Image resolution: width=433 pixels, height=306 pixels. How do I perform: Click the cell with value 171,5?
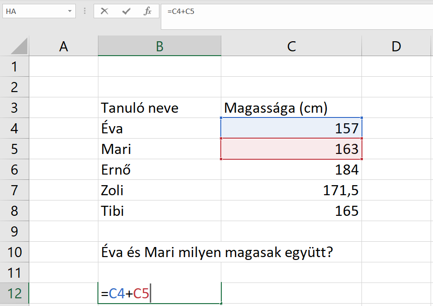coord(291,190)
